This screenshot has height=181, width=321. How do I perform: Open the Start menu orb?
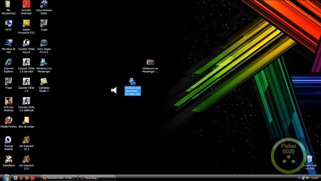click(x=7, y=177)
